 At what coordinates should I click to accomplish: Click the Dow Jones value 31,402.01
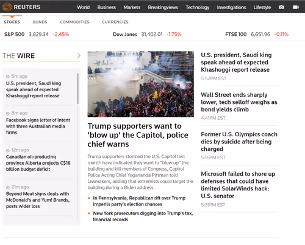pos(152,34)
